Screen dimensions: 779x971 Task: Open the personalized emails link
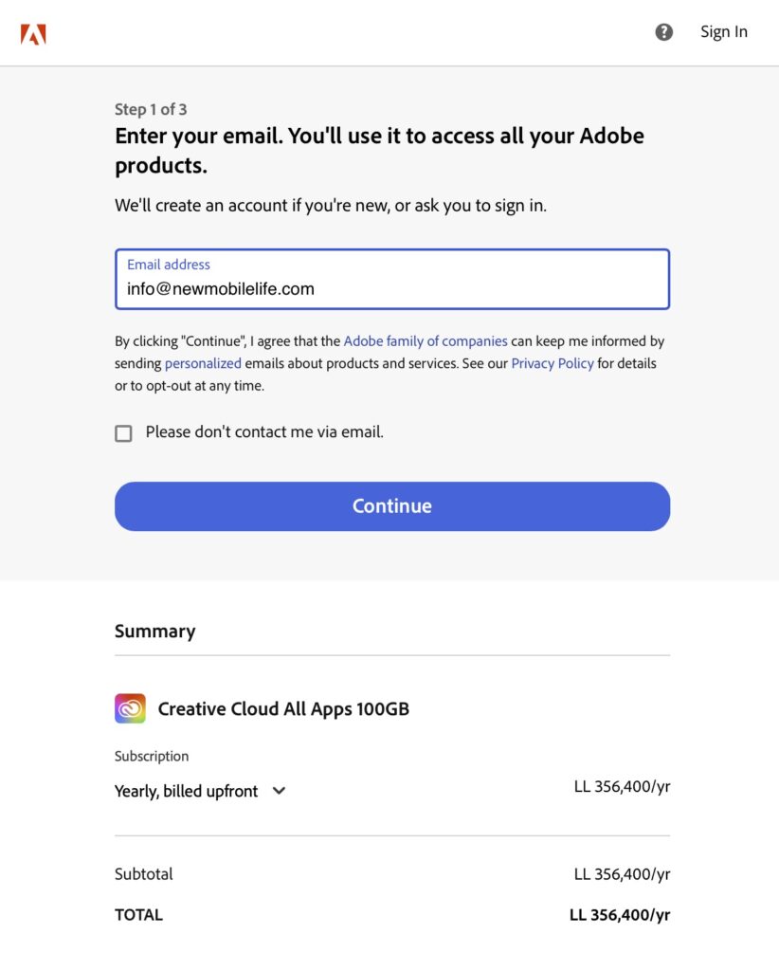tap(203, 363)
